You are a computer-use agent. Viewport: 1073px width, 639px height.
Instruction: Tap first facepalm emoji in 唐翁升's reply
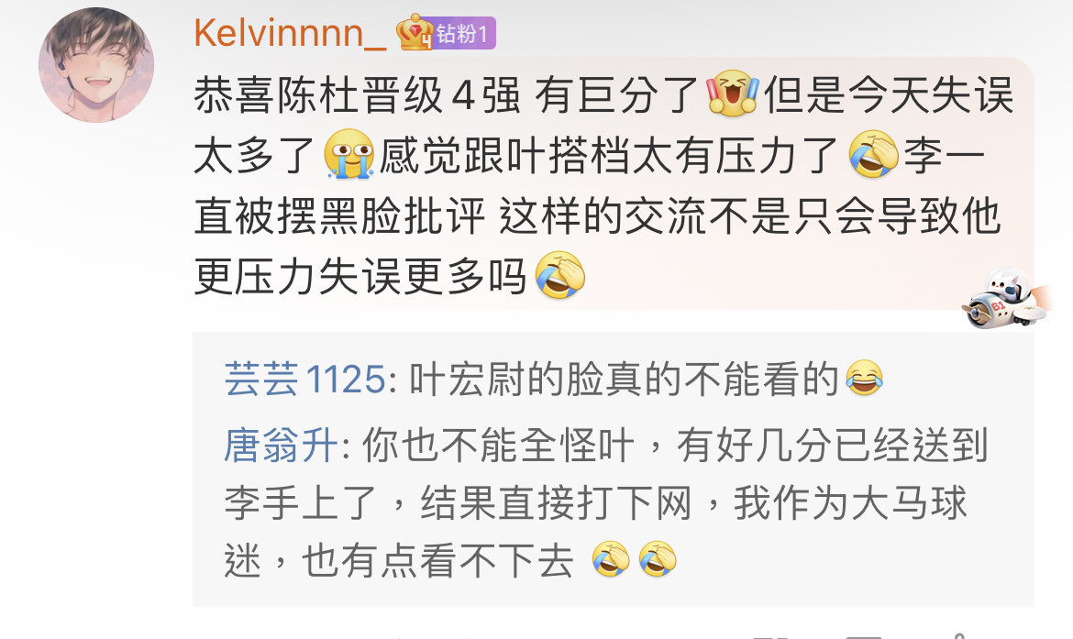click(x=611, y=559)
